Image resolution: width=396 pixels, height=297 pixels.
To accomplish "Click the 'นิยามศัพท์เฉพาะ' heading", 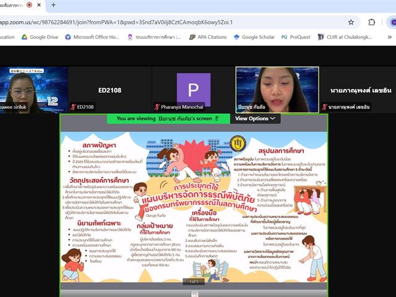I will click(x=99, y=223).
